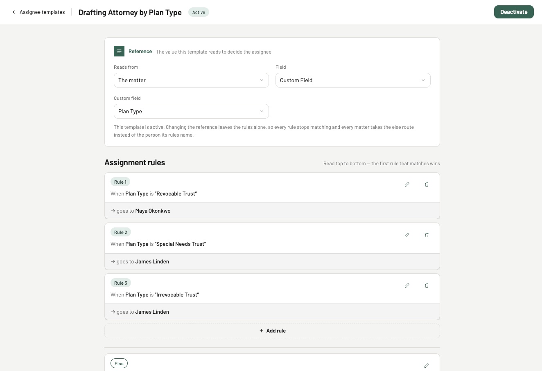Image resolution: width=542 pixels, height=371 pixels.
Task: Delete Rule 2 with trash icon
Action: (427, 235)
